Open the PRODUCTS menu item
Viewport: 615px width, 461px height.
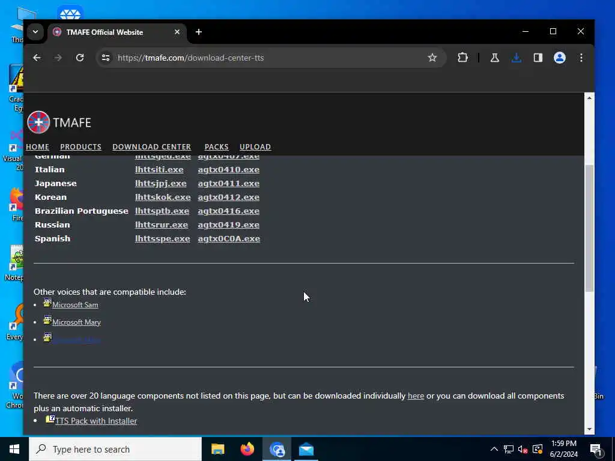point(81,146)
